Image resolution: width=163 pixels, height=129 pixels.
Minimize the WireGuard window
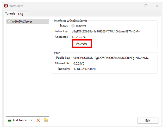click(x=135, y=6)
